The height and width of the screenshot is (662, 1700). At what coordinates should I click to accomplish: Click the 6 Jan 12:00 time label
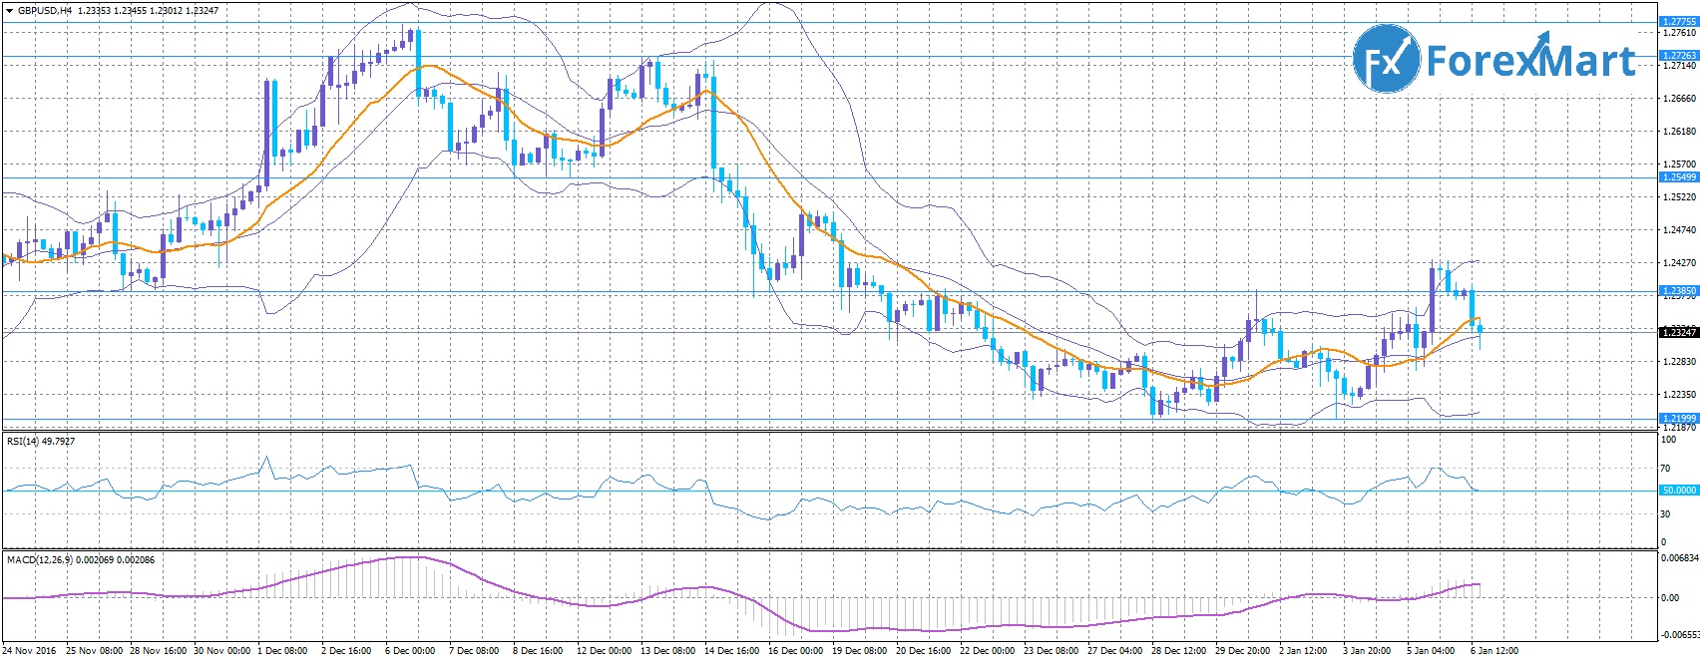coord(1496,651)
